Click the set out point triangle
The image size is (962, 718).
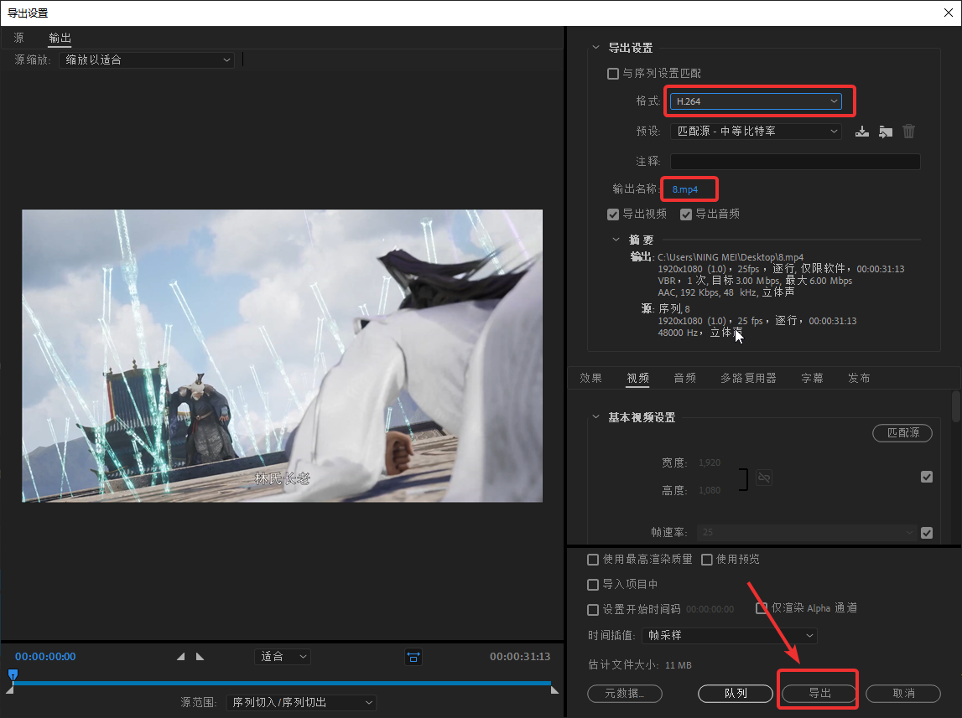[200, 656]
